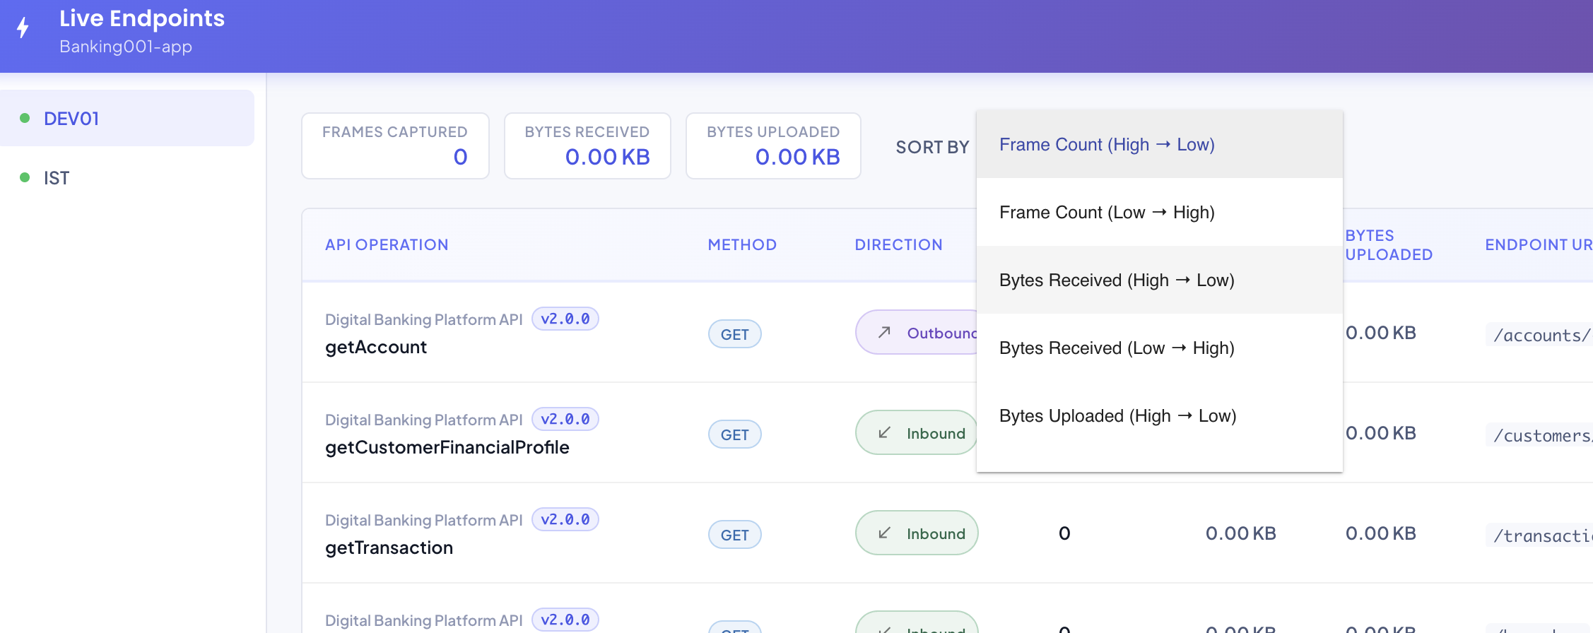Click the green status dot beside DEV01
The height and width of the screenshot is (633, 1593).
[25, 118]
